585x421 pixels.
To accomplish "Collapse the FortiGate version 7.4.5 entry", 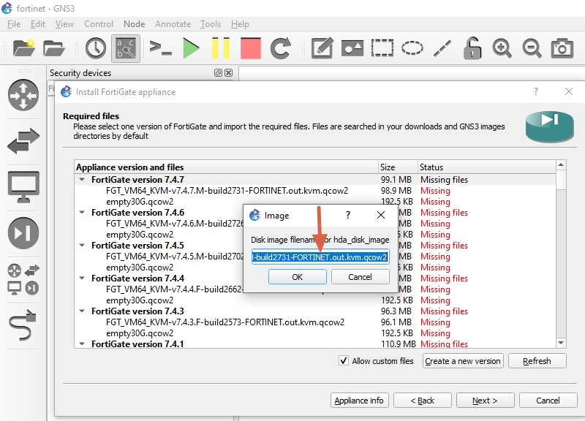I will click(x=82, y=246).
